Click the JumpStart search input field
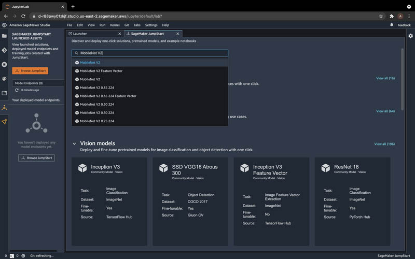The image size is (415, 259). [x=150, y=53]
